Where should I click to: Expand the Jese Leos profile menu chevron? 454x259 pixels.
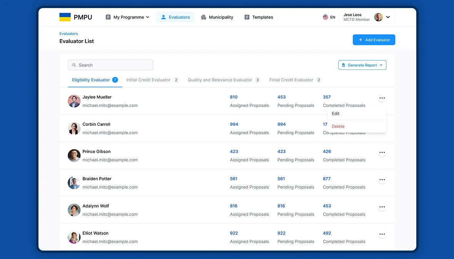click(x=388, y=17)
